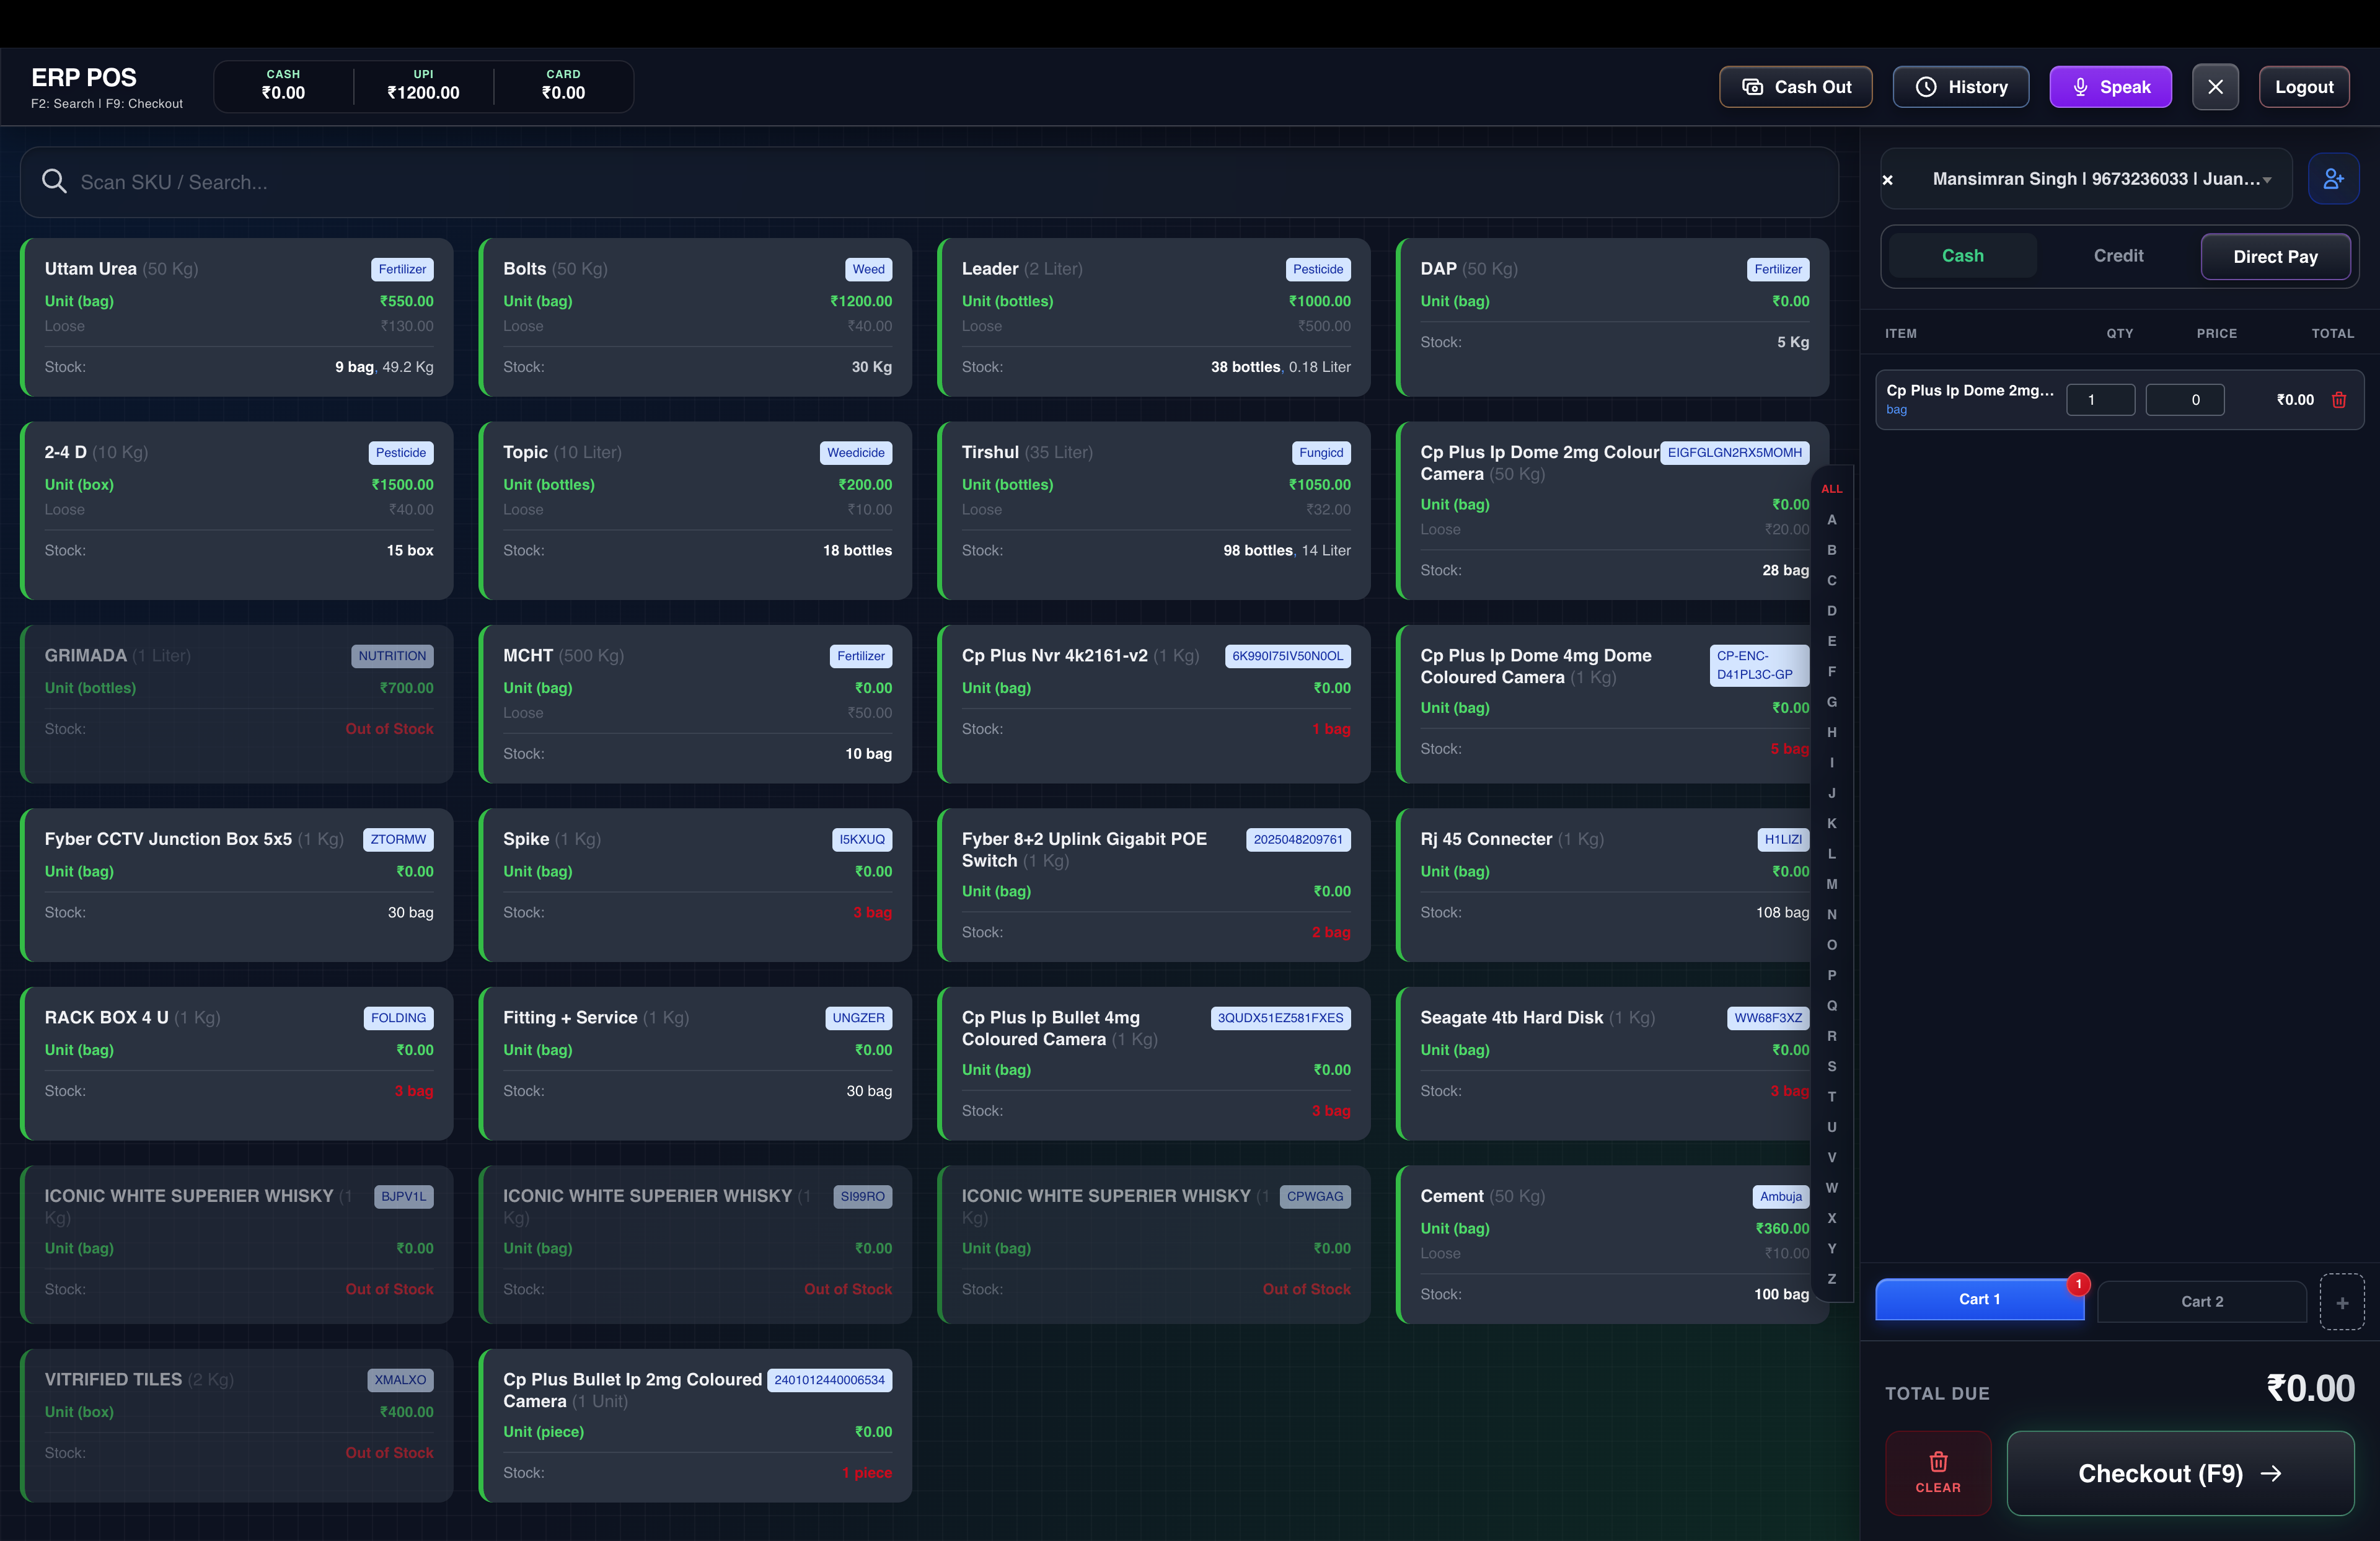Image resolution: width=2380 pixels, height=1541 pixels.
Task: Open the customer selection dropdown
Action: point(2266,180)
